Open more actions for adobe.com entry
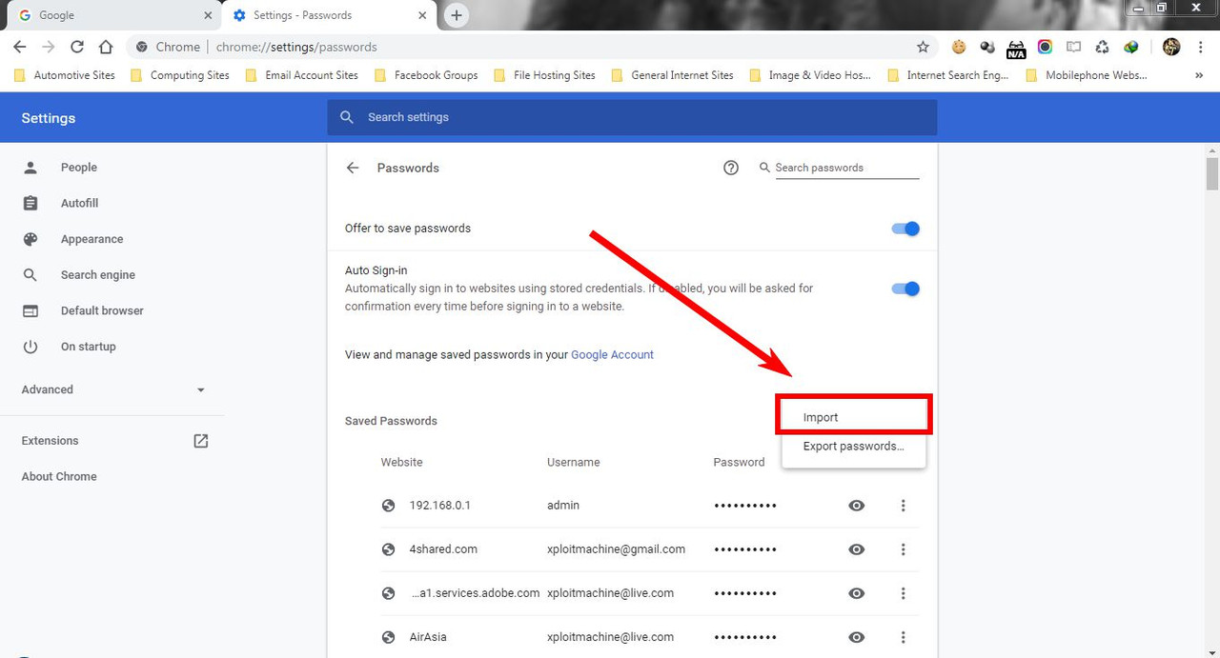Viewport: 1220px width, 658px height. (903, 593)
